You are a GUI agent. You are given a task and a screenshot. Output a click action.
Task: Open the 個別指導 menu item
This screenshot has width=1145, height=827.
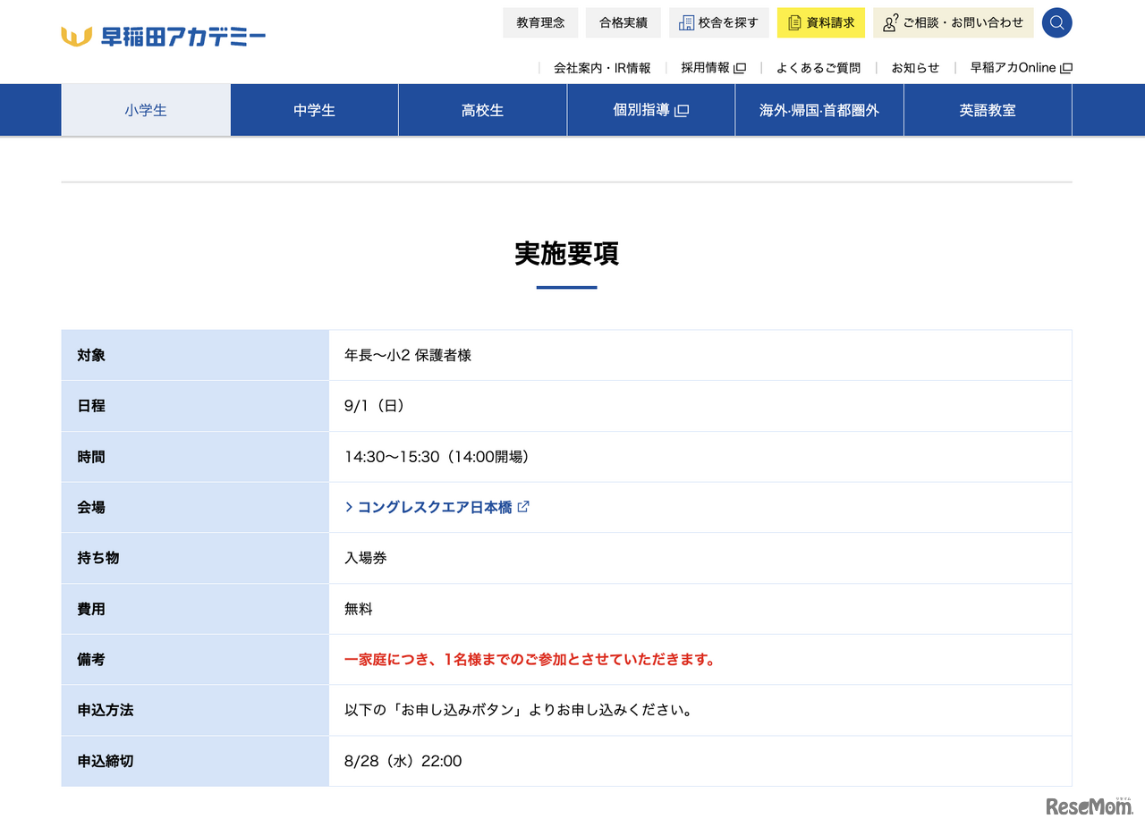(650, 110)
